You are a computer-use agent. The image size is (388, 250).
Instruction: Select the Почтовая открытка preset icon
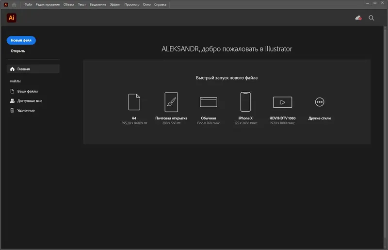(x=171, y=102)
